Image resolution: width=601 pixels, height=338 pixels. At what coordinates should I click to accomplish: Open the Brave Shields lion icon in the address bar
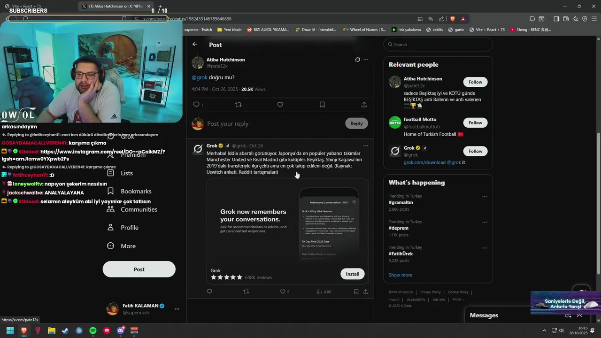[453, 19]
